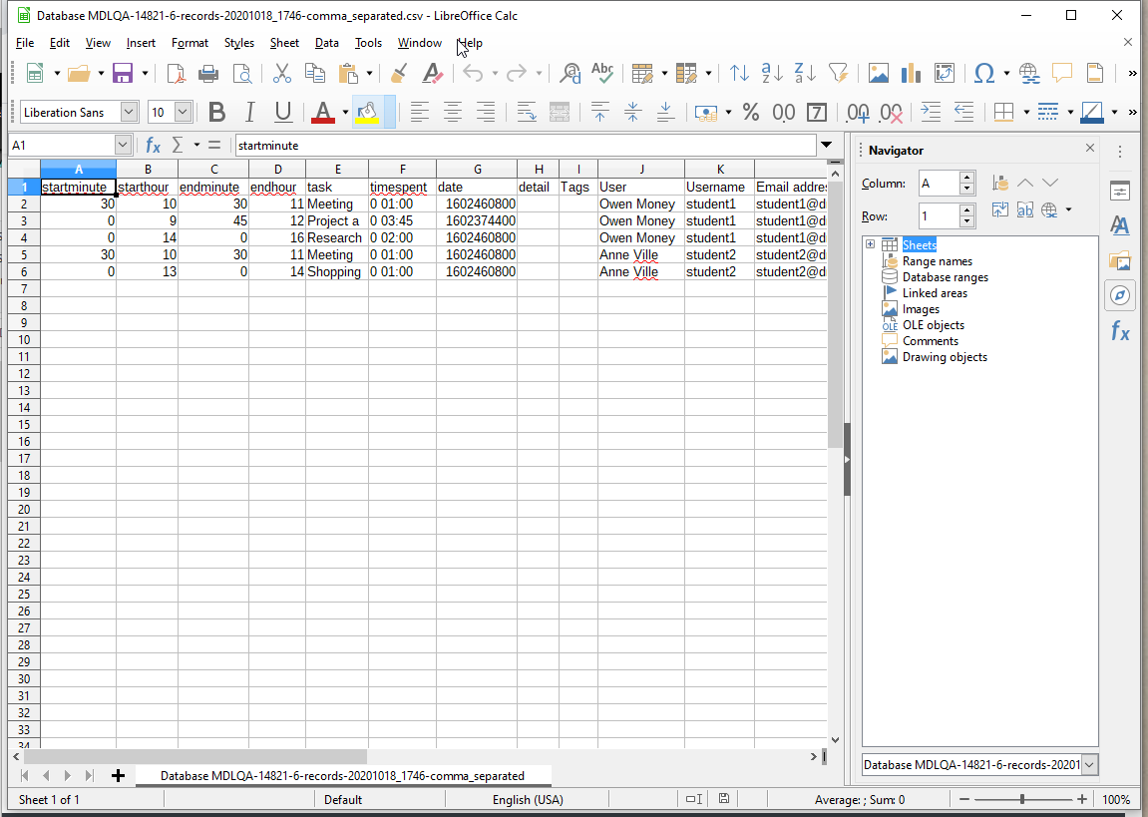The width and height of the screenshot is (1148, 817).
Task: Select cell containing Project a
Action: coord(337,221)
